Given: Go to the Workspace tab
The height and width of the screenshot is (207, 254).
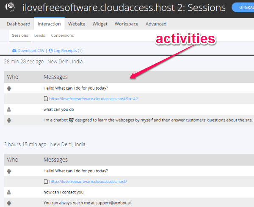Looking at the screenshot, I should (x=126, y=24).
